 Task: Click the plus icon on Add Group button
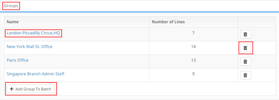[x=12, y=89]
